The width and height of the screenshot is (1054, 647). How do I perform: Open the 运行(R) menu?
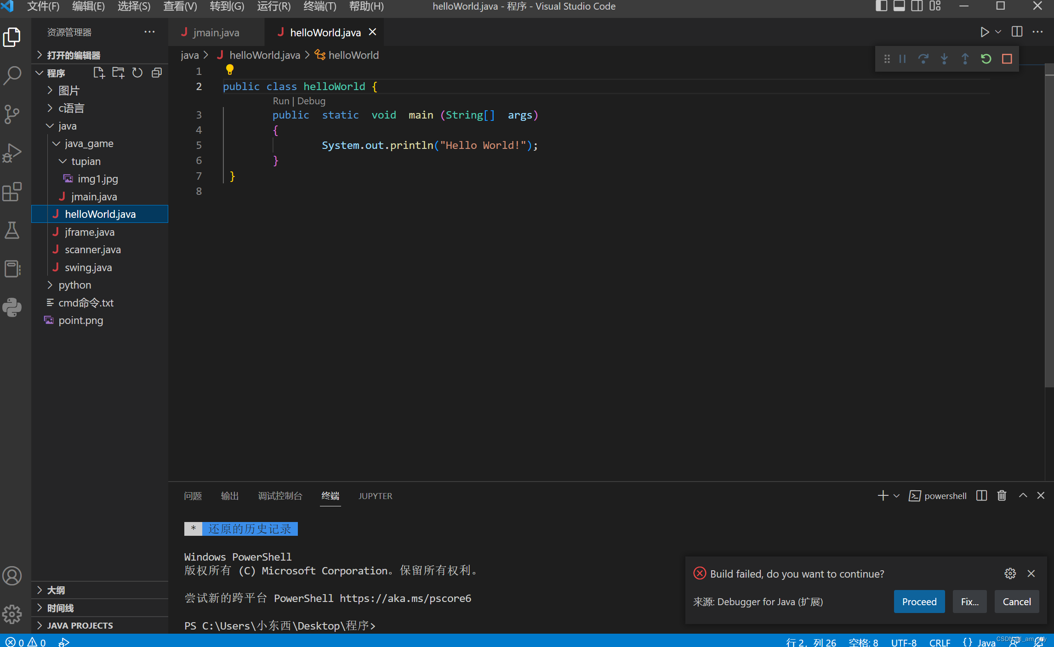273,6
